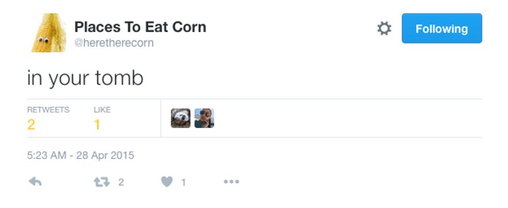Click the yellow retweets count 2
Viewport: 508px width, 208px height.
point(31,124)
